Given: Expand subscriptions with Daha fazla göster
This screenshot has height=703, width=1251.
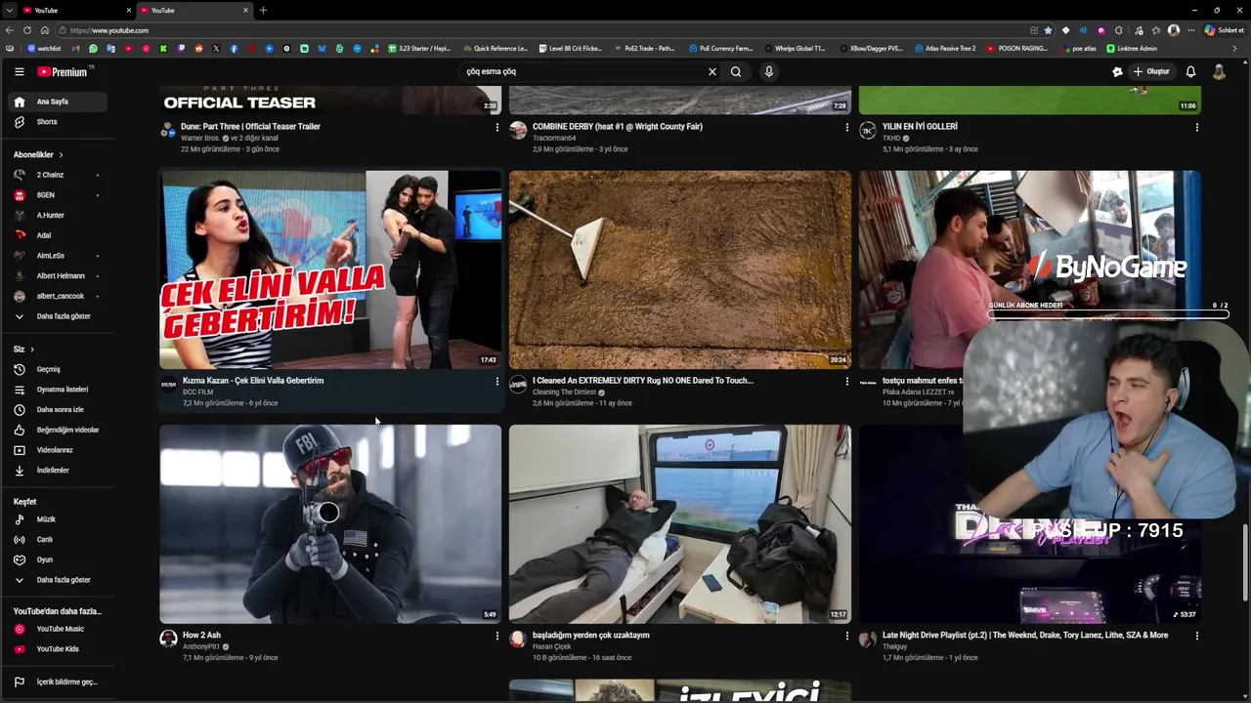Looking at the screenshot, I should coord(58,316).
